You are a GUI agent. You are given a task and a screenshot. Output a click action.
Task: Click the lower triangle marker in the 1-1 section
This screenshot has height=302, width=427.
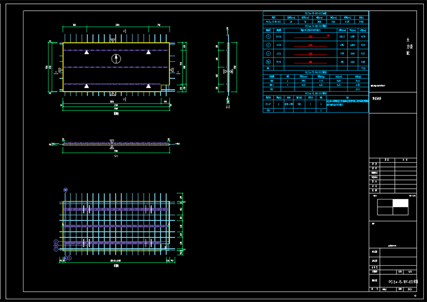click(x=112, y=147)
